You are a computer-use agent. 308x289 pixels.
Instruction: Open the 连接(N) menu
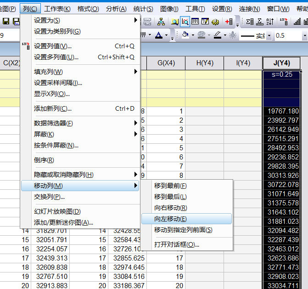(x=249, y=9)
